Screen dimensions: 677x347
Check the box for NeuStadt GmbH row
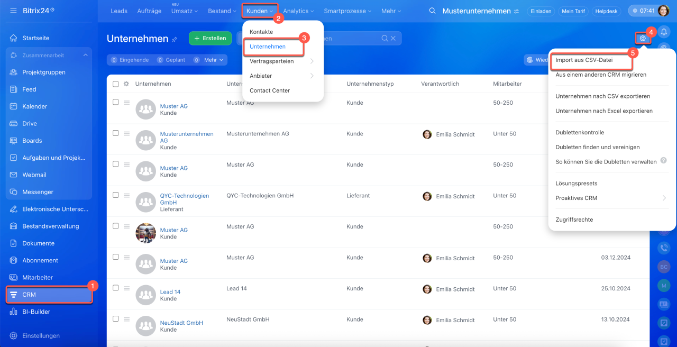[x=115, y=319]
